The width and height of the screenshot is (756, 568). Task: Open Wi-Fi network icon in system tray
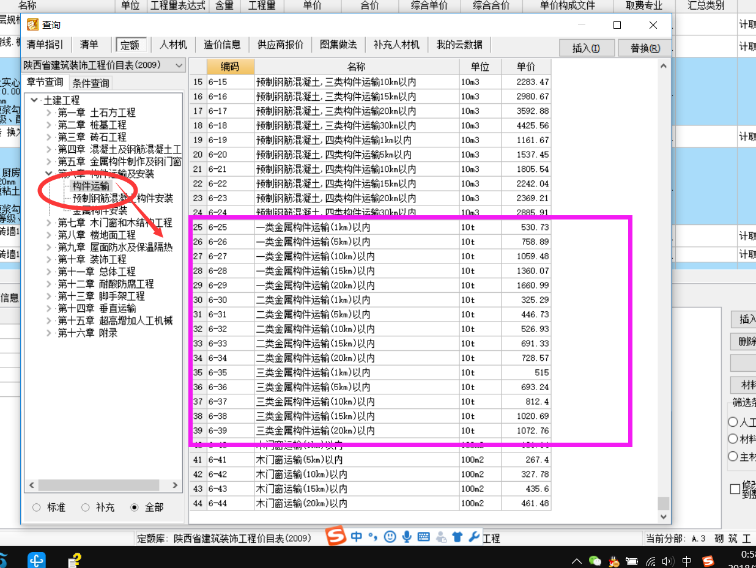pyautogui.click(x=651, y=561)
